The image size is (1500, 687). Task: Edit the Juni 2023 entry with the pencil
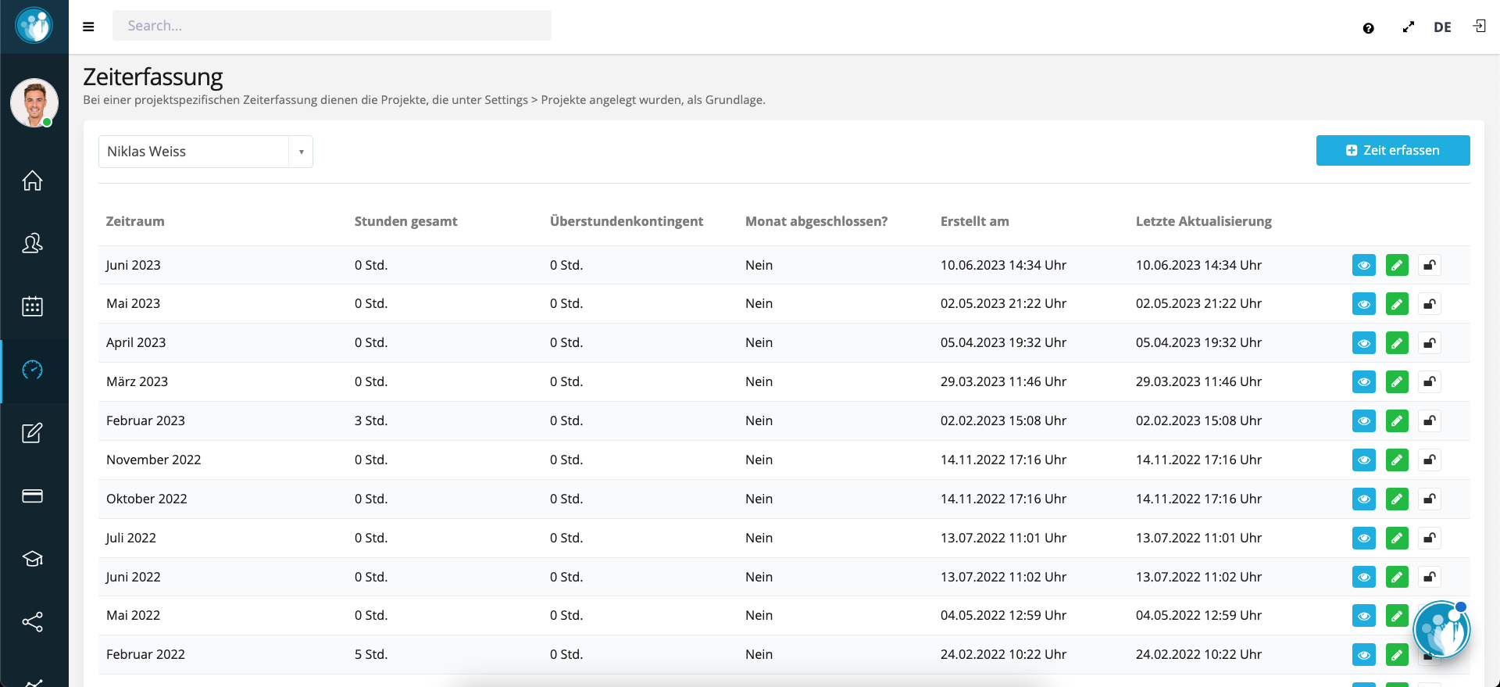[x=1397, y=265]
